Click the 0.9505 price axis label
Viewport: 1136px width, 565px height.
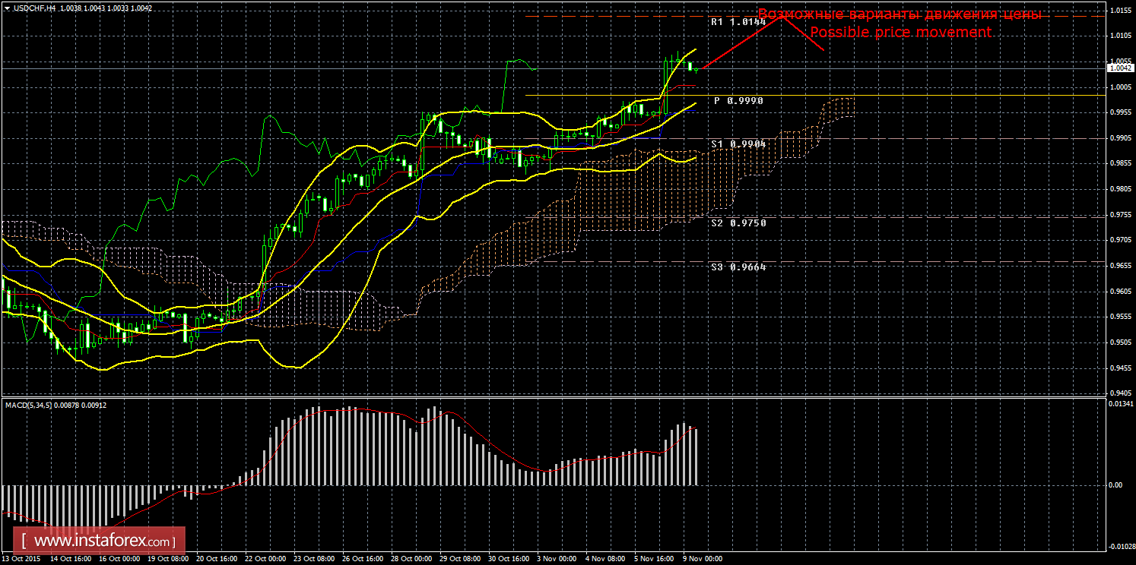click(x=1121, y=343)
